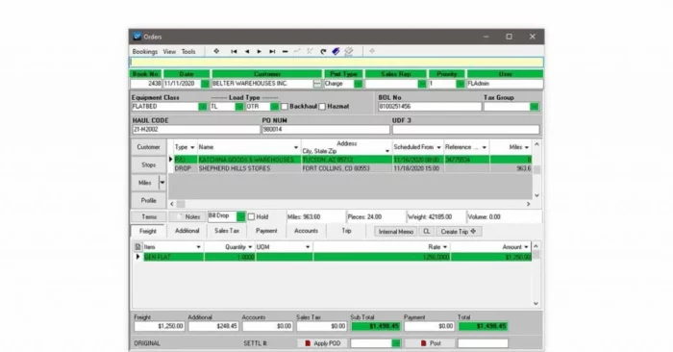Click the Apply POD button
This screenshot has height=352, width=673.
point(323,343)
